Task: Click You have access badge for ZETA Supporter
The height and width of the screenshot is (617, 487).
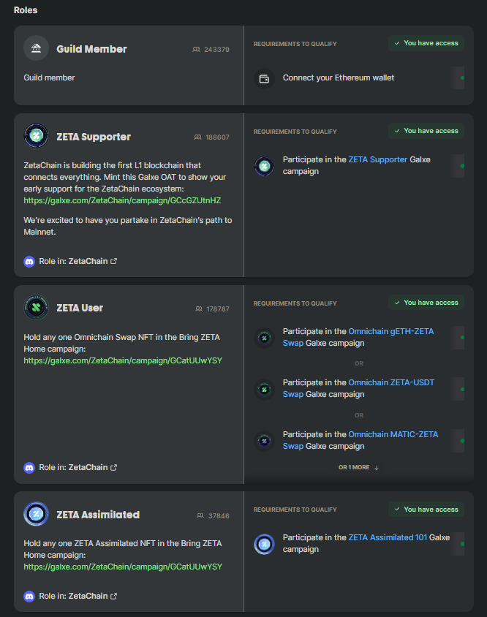Action: (426, 131)
